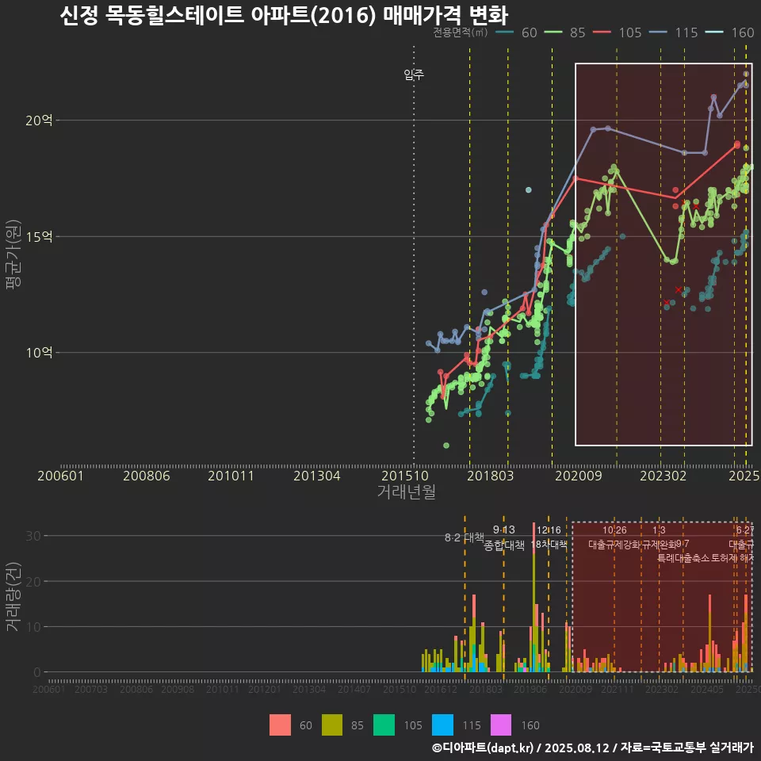The image size is (761, 761).
Task: Select the salmon 60㎡ swatch in the bottom legend
Action: pyautogui.click(x=280, y=725)
